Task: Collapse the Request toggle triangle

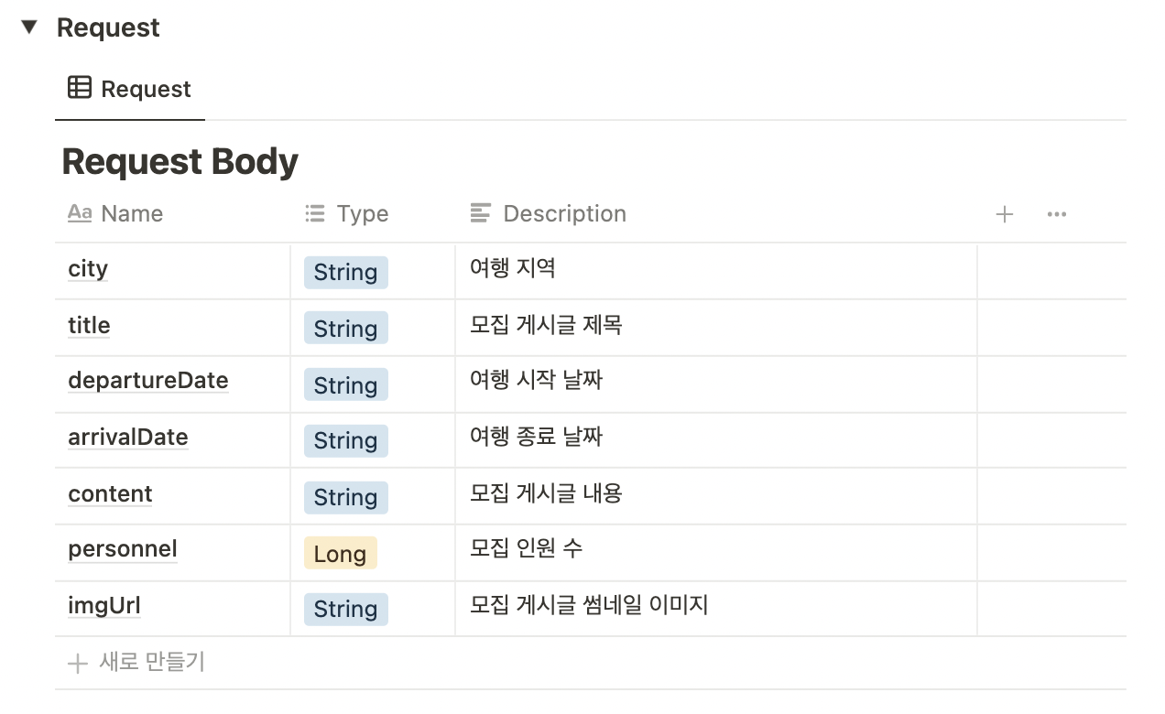Action: pos(29,27)
